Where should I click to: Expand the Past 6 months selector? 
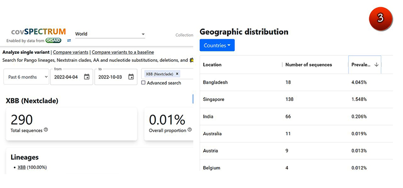[x=26, y=77]
